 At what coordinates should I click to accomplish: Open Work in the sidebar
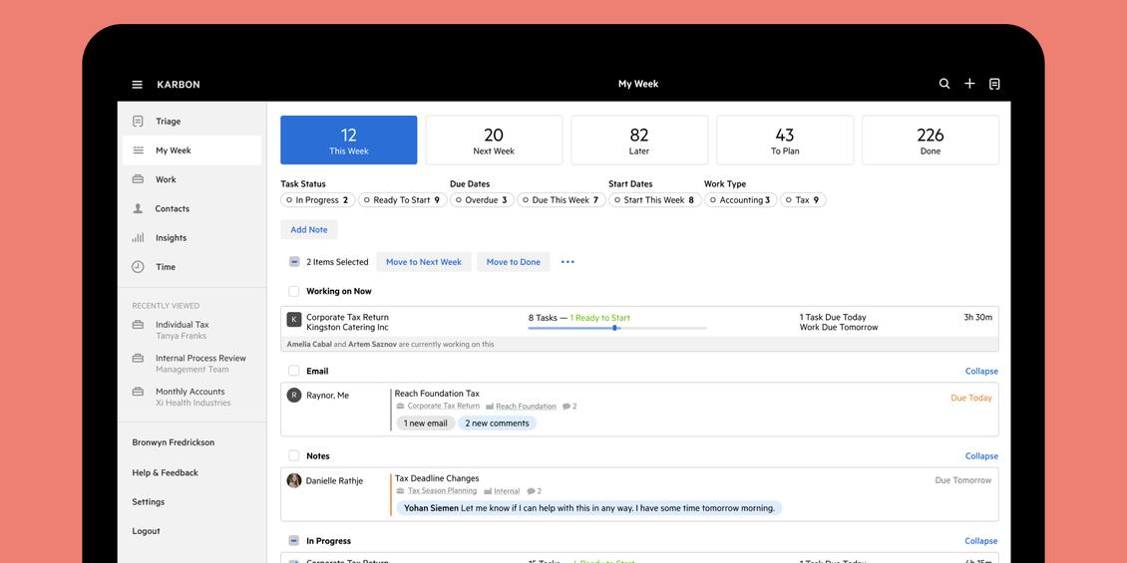pyautogui.click(x=166, y=180)
